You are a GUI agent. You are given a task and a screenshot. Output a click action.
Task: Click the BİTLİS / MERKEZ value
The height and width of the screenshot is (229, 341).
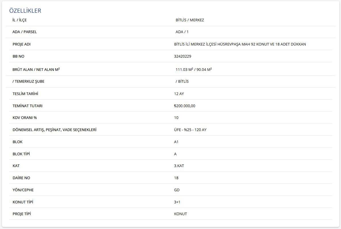(190, 20)
